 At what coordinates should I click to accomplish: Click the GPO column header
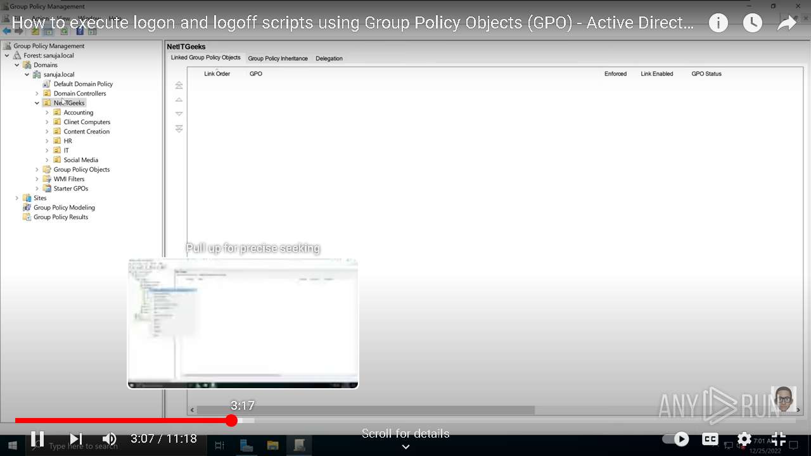pyautogui.click(x=255, y=74)
